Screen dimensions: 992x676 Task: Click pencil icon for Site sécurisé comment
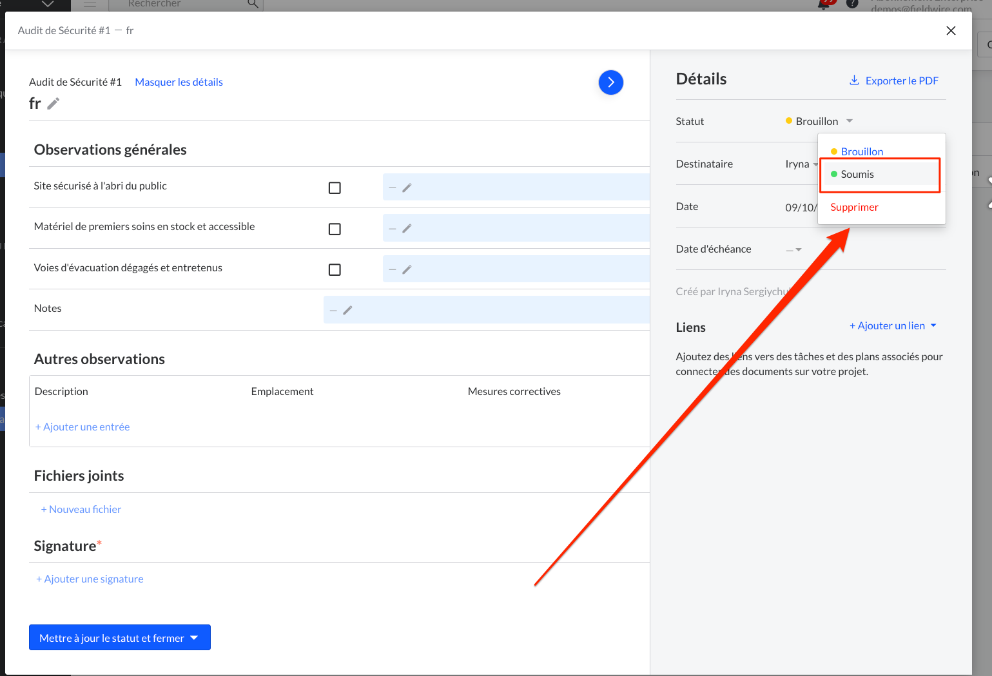coord(407,188)
